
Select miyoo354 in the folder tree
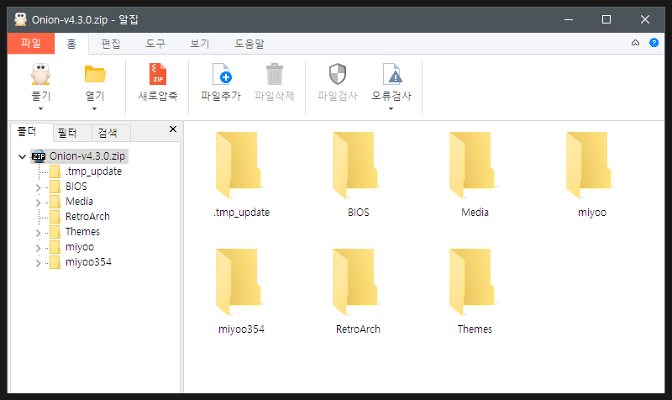point(88,262)
